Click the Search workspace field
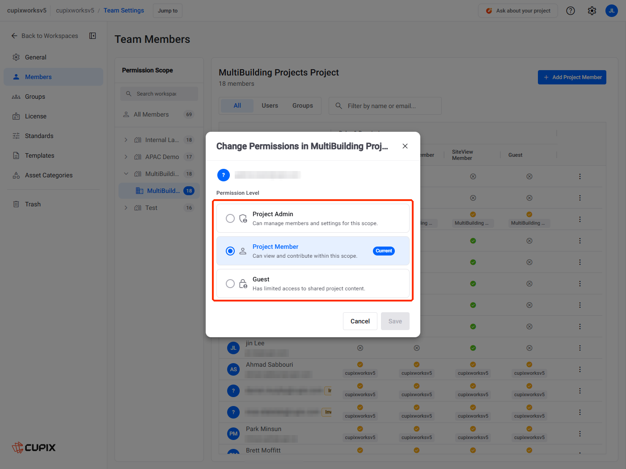 point(159,94)
